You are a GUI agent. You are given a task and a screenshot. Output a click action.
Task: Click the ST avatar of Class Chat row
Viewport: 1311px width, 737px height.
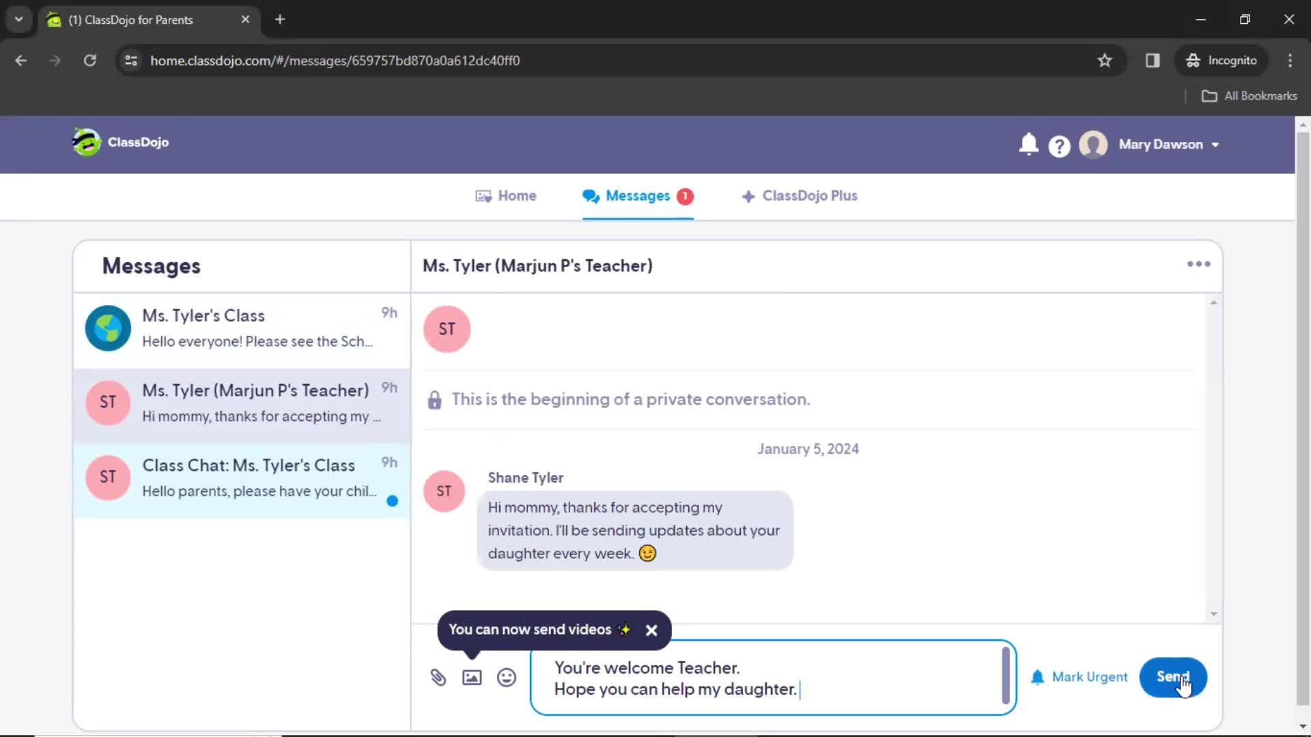[x=108, y=478]
